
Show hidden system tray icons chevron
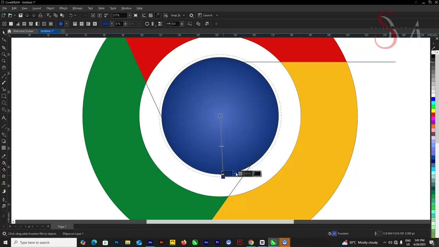pyautogui.click(x=384, y=243)
